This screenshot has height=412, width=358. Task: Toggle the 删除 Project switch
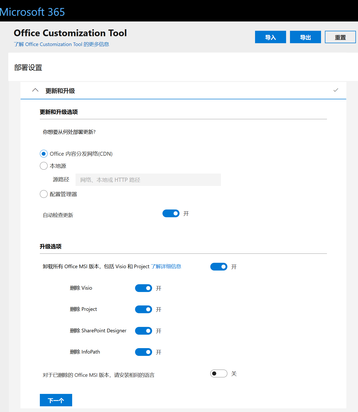tap(144, 309)
